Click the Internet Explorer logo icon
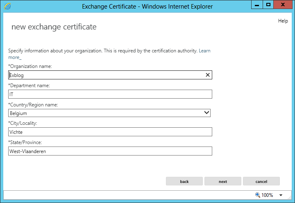 (7, 6)
